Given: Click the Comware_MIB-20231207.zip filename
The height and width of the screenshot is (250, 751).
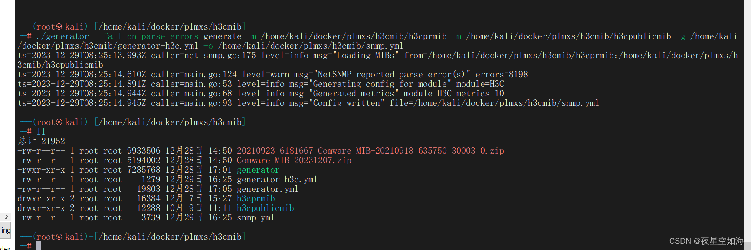Looking at the screenshot, I should click(x=294, y=161).
